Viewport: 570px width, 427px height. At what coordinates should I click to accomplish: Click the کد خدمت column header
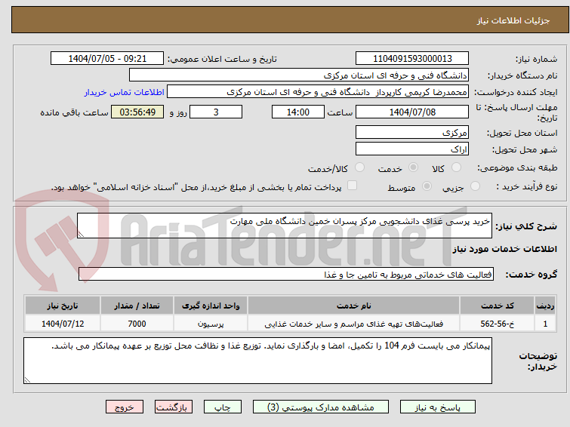tap(497, 306)
